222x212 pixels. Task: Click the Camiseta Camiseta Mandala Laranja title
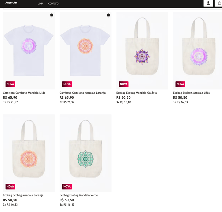[82, 93]
